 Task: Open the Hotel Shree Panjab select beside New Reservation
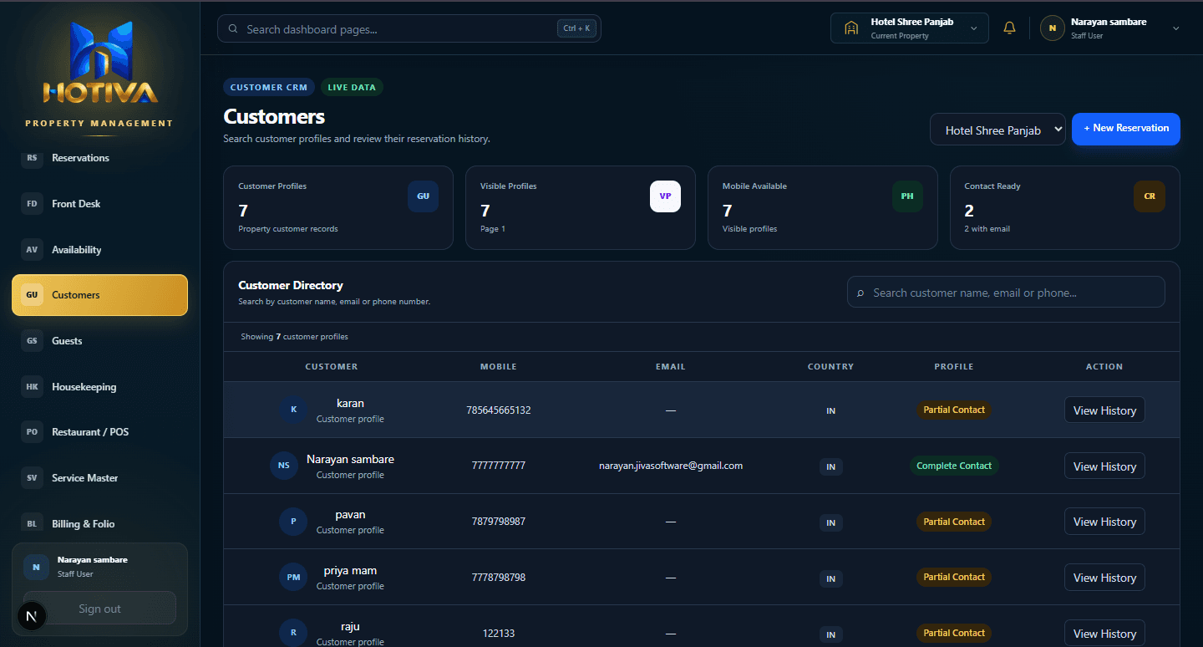click(x=997, y=130)
